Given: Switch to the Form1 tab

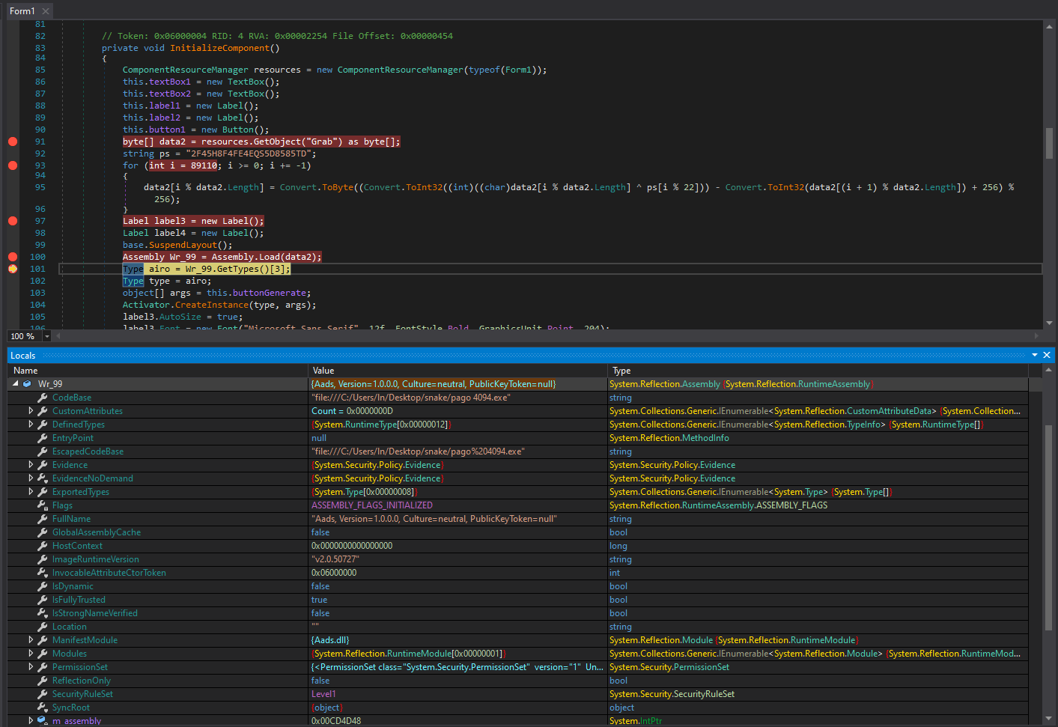Looking at the screenshot, I should 22,11.
